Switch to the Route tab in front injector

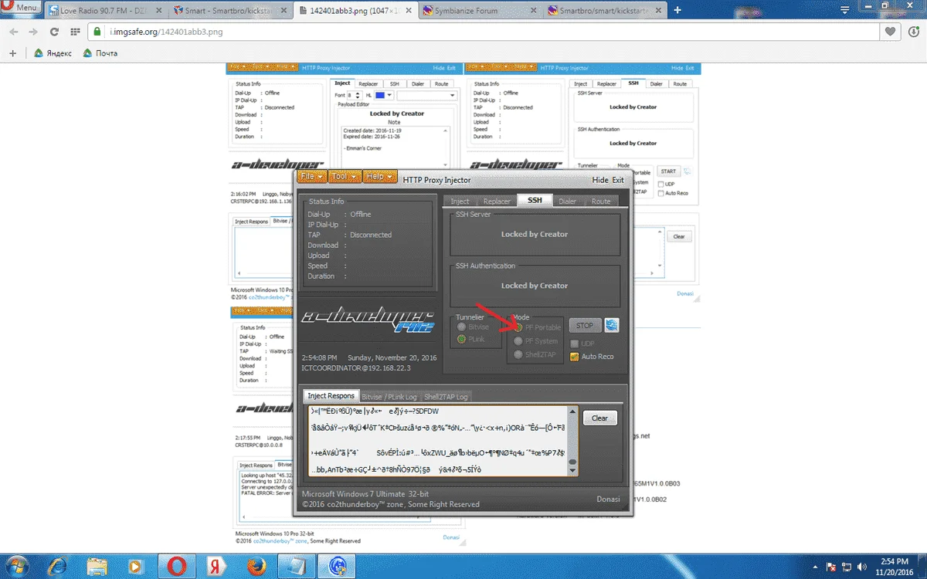point(601,201)
